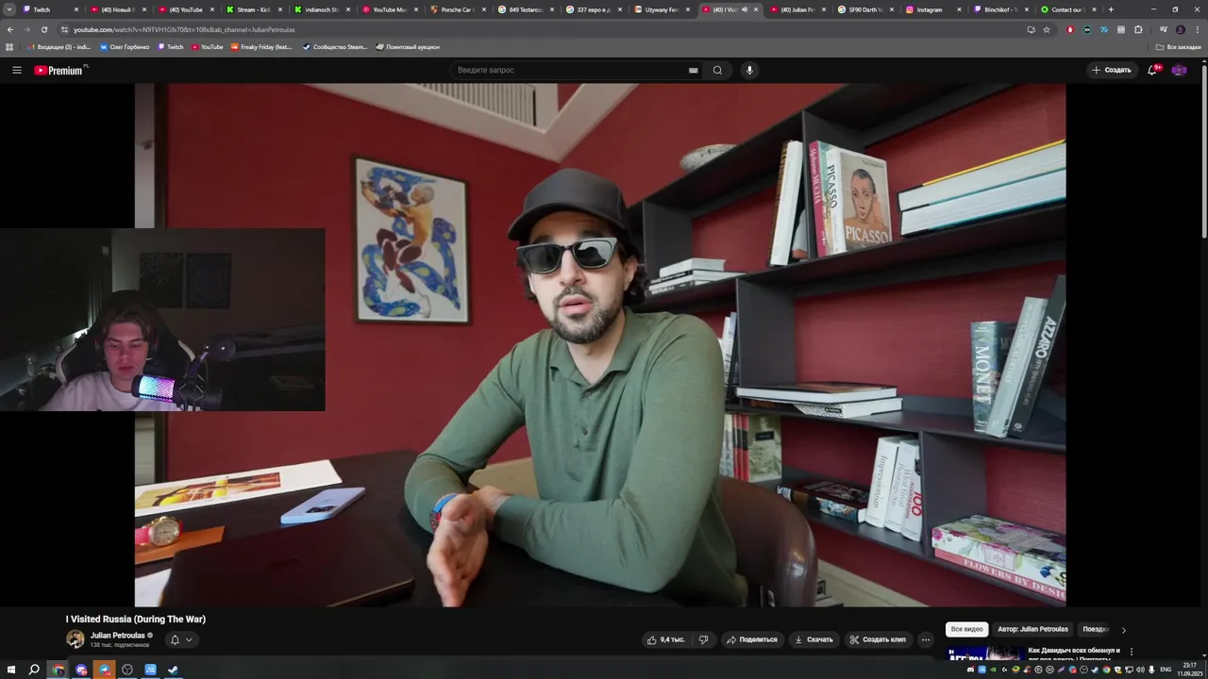Open Входящие inbox bookmark
Image resolution: width=1208 pixels, height=679 pixels.
click(x=59, y=46)
